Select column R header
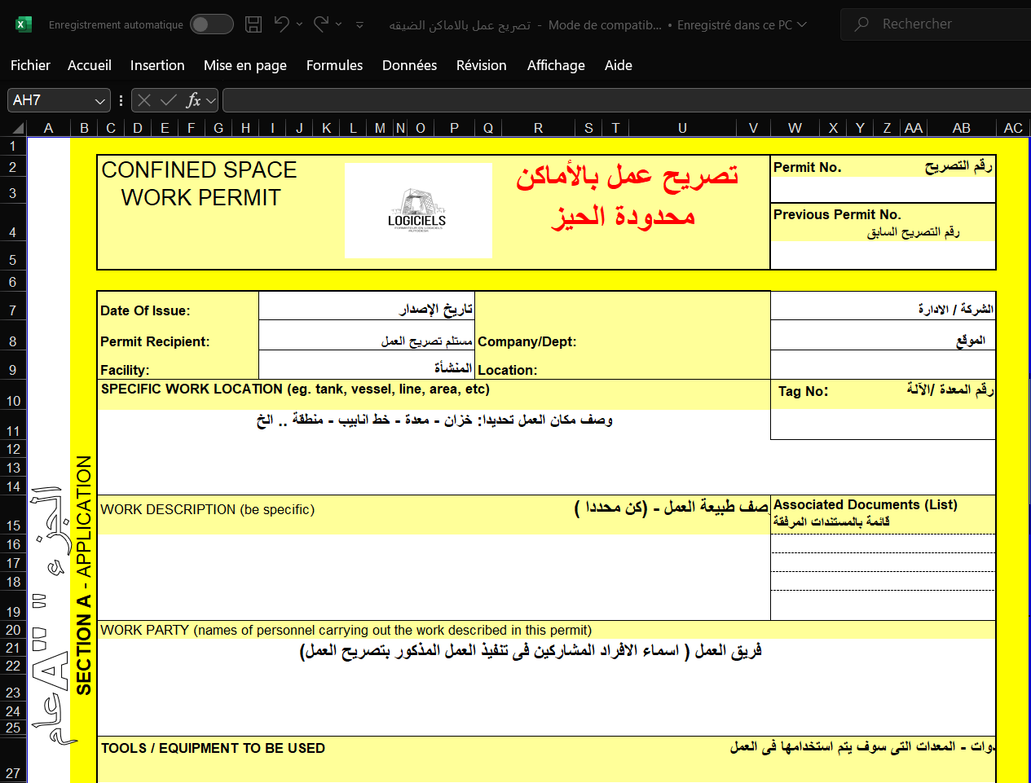Screen dimensions: 1031x783 coord(538,128)
